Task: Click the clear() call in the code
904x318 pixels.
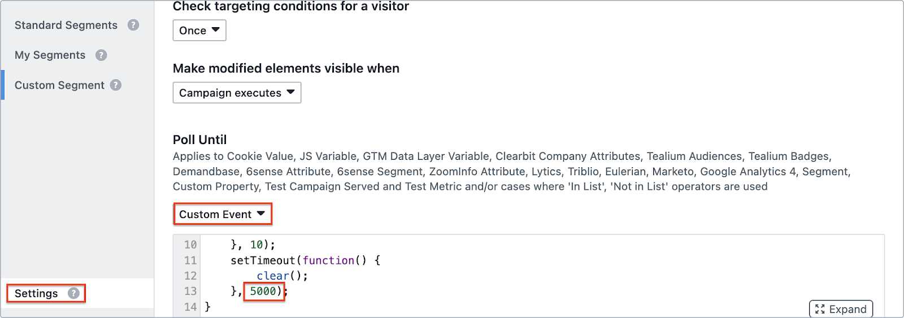Action: point(282,276)
